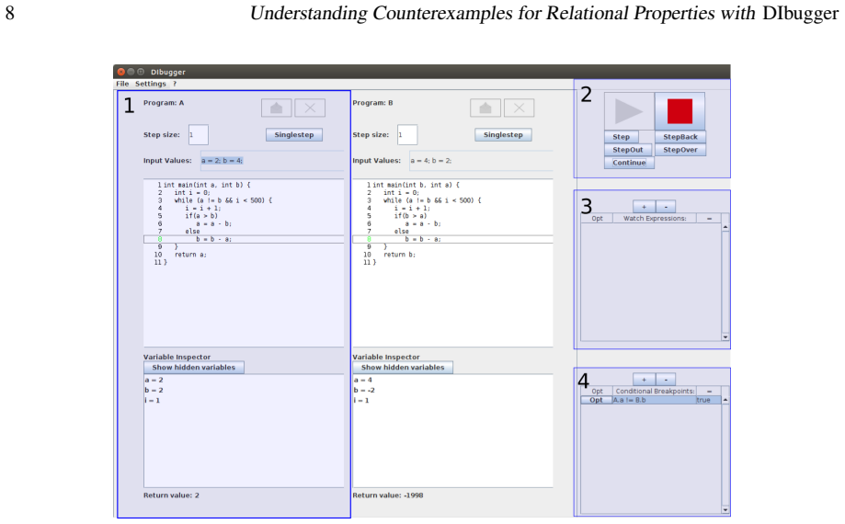Remove a conditional breakpoint with minus button
845x524 pixels.
click(666, 380)
